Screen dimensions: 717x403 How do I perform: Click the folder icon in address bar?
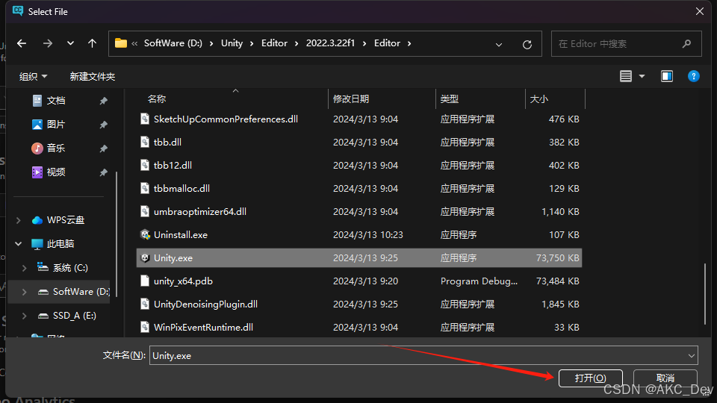coord(121,43)
